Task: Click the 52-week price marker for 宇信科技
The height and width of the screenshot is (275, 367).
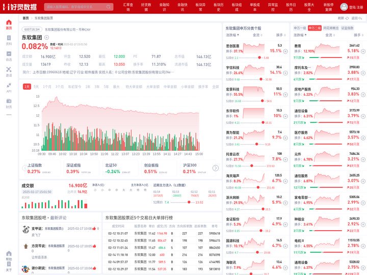Action: click(261, 79)
